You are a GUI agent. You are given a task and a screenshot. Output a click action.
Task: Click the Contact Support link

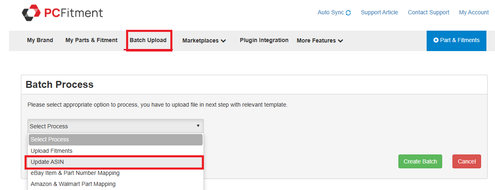click(x=428, y=12)
